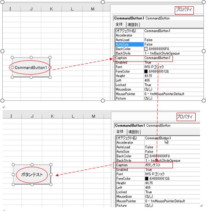Select column J header in upper sheet

point(31,9)
